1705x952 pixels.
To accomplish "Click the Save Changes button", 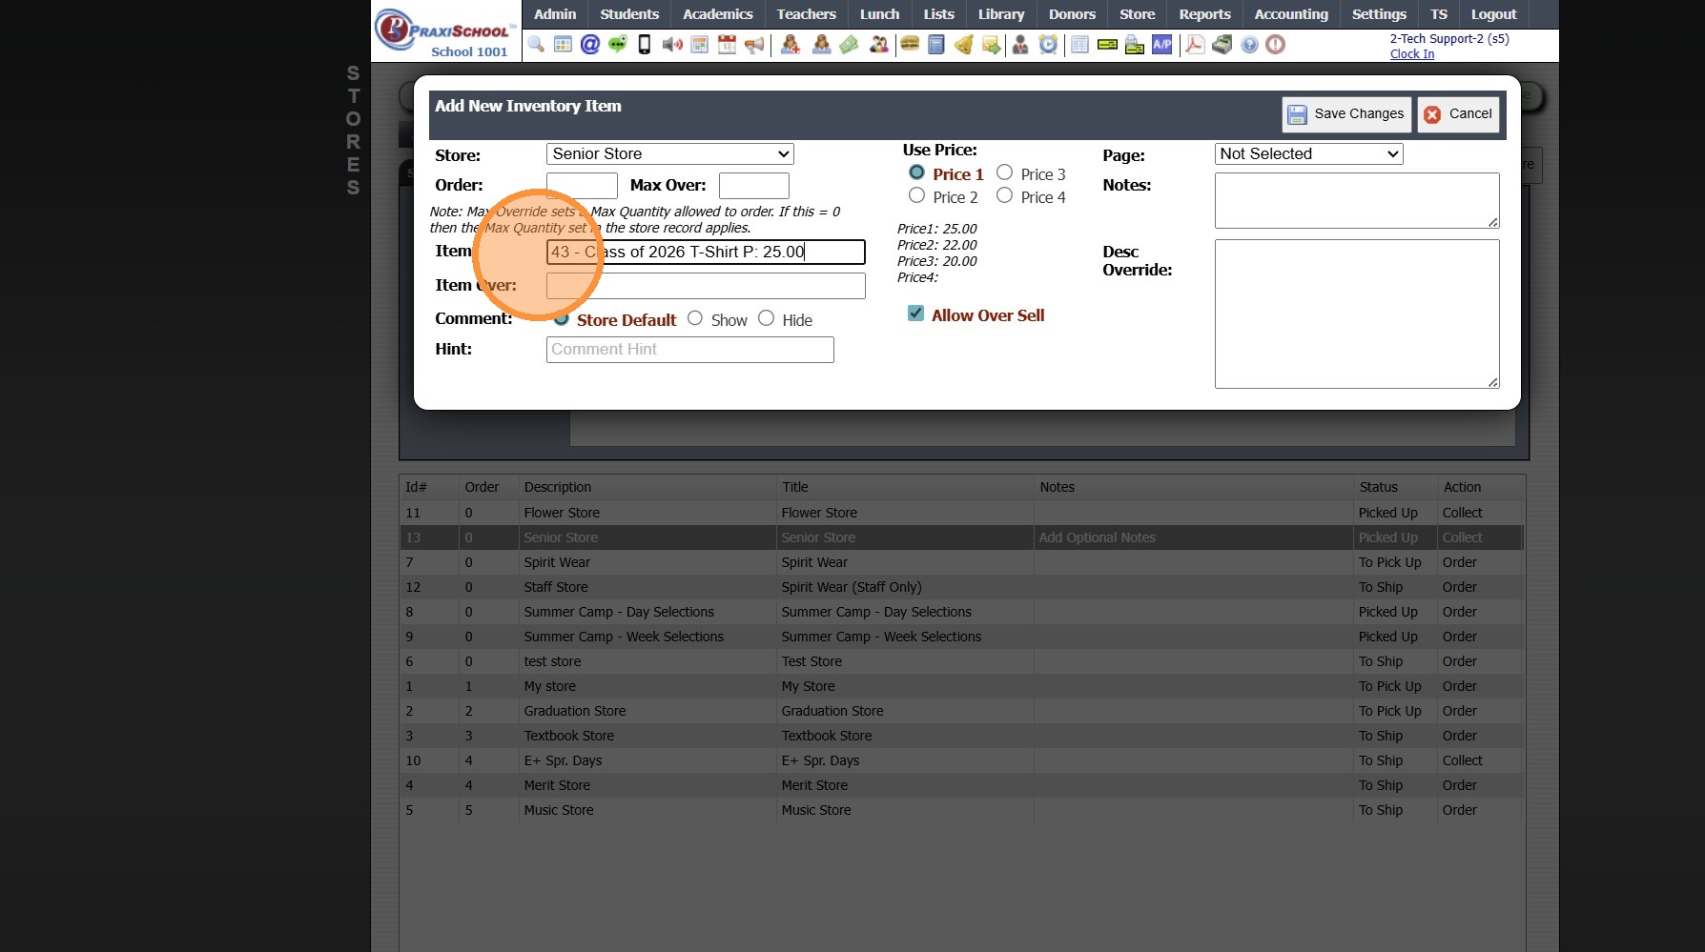I will [1346, 114].
